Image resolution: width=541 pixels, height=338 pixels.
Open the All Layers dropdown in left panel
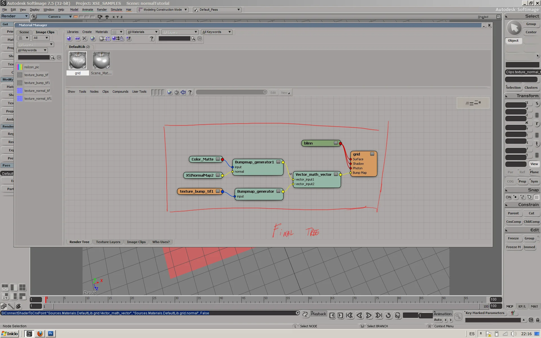click(35, 44)
